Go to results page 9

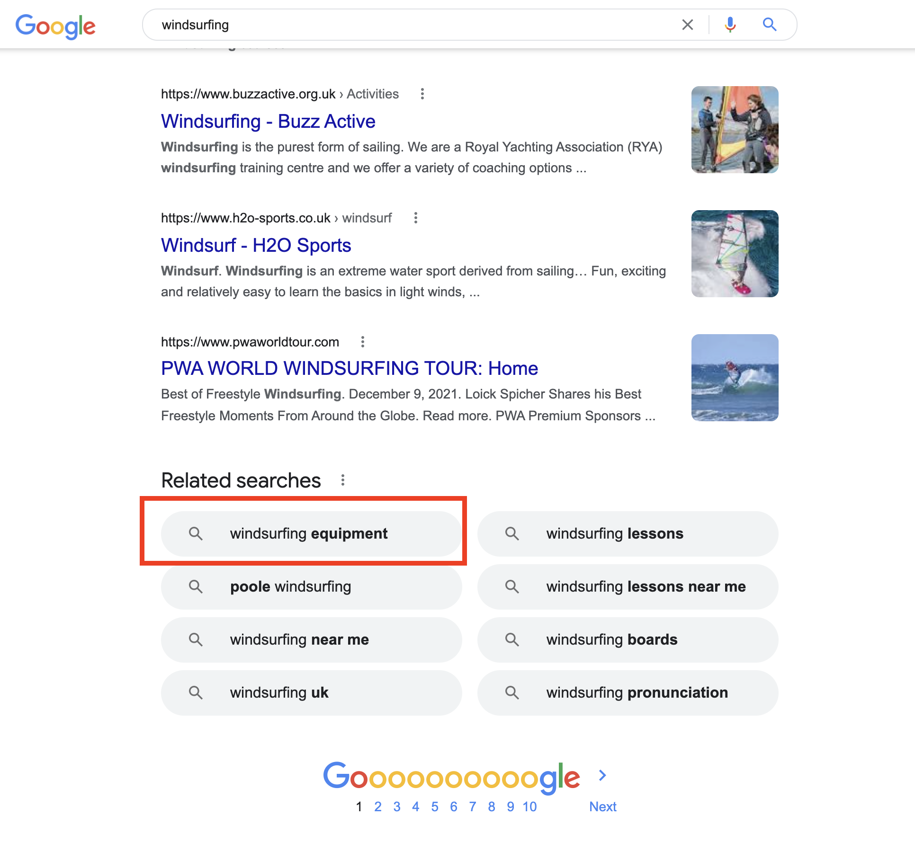[511, 807]
